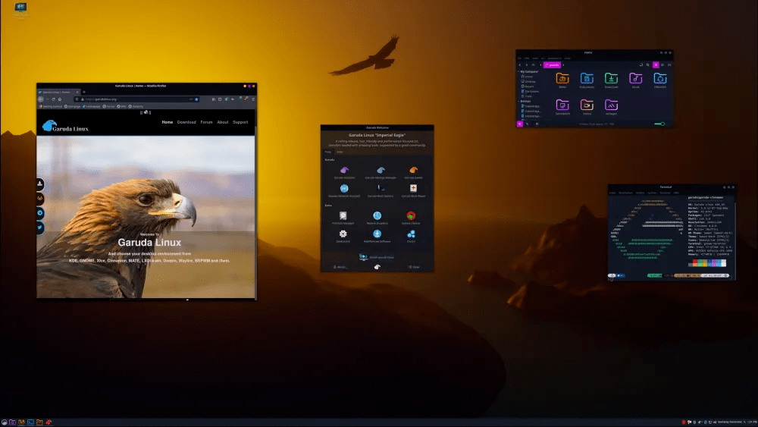Screen dimensions: 758x427
Task: Open Partition Manager in Welcome window
Action: click(343, 215)
